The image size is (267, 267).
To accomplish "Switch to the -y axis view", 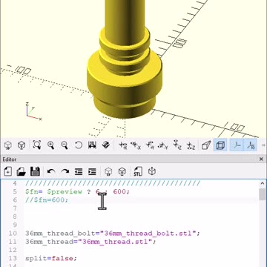I will [x=163, y=145].
